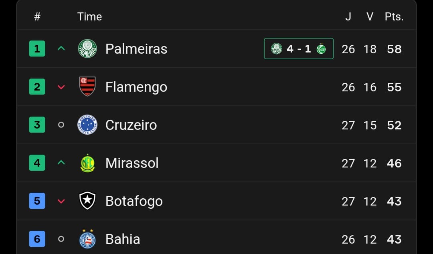Click the Palmeiras club crest

(x=87, y=49)
